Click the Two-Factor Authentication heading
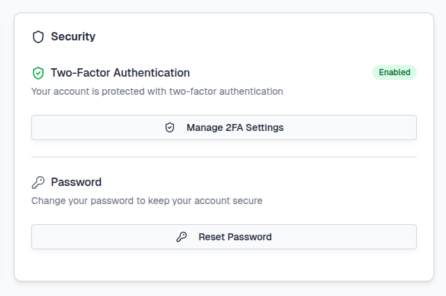 tap(120, 72)
